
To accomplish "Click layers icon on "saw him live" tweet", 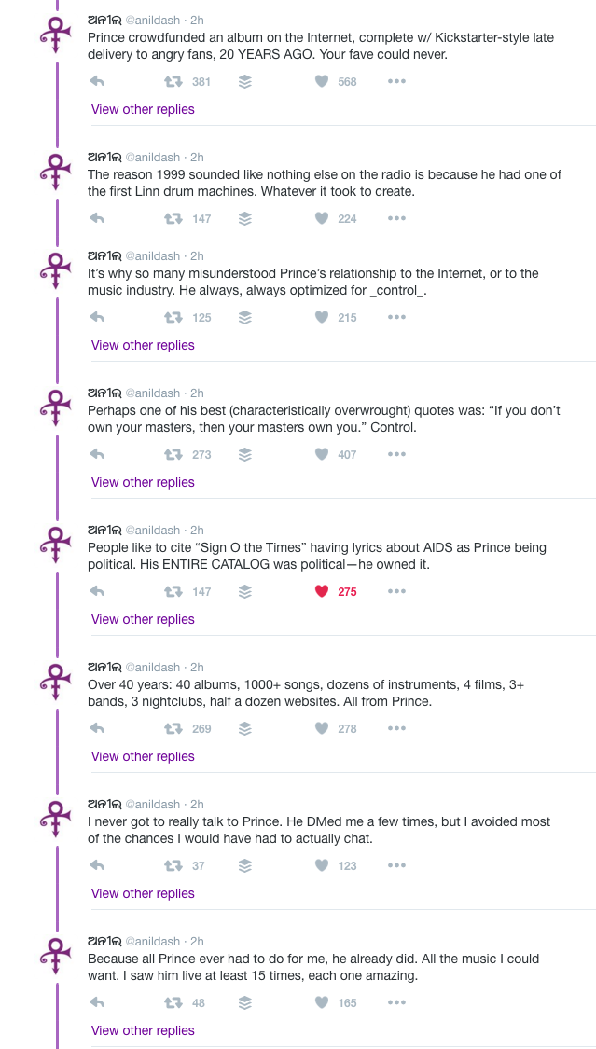I will (244, 1003).
